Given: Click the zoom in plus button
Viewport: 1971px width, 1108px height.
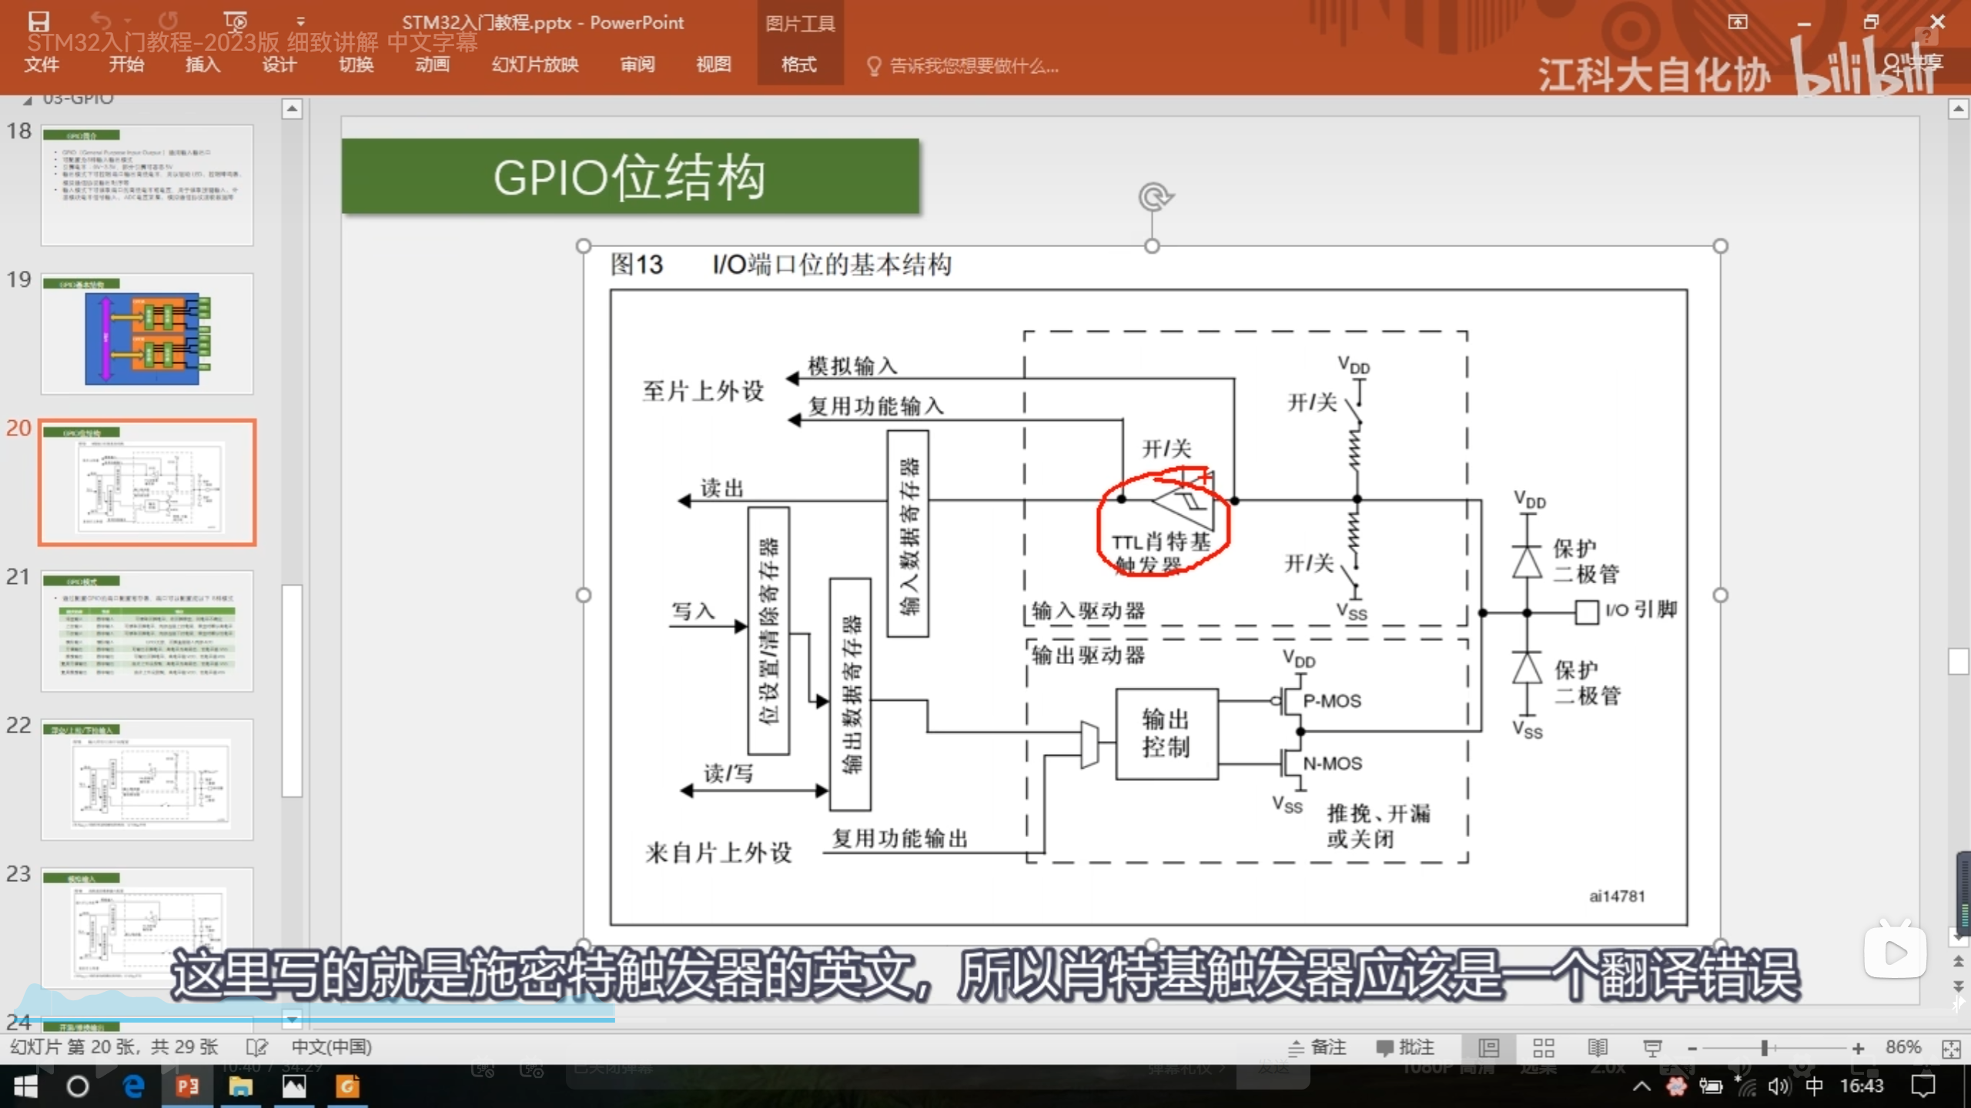Looking at the screenshot, I should click(1858, 1048).
